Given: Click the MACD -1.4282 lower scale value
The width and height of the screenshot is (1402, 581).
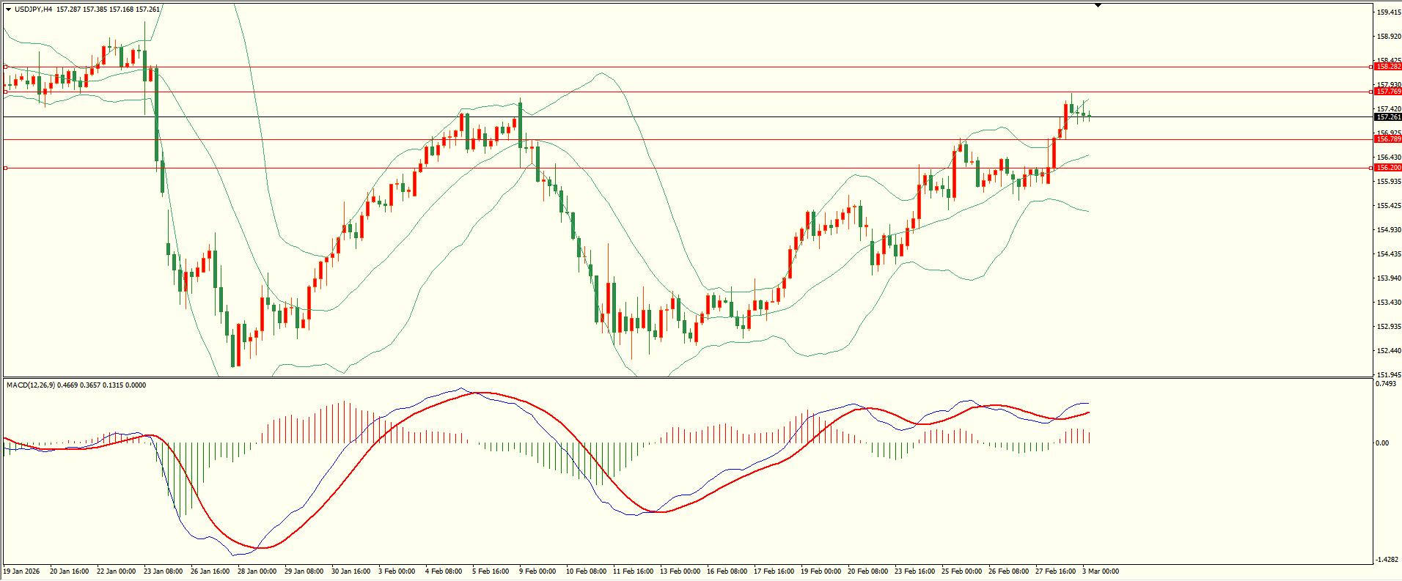Looking at the screenshot, I should pos(1387,560).
